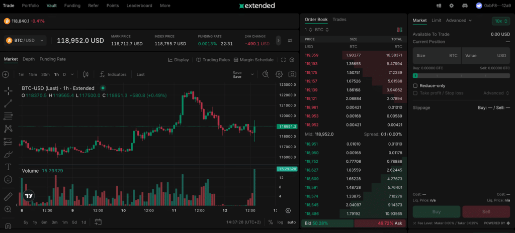515x233 pixels.
Task: Click the layout panels icon in header
Action: coord(439,6)
